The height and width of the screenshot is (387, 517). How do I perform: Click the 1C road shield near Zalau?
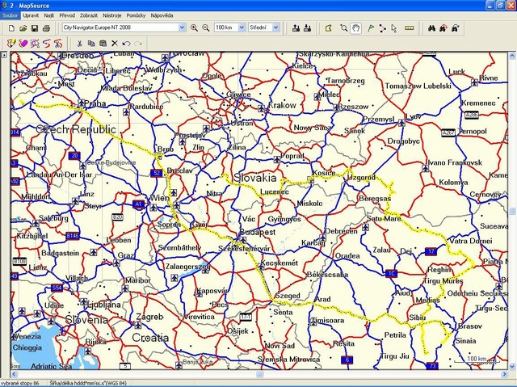point(391,273)
